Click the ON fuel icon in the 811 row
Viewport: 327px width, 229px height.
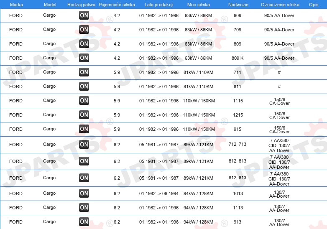coord(84,86)
